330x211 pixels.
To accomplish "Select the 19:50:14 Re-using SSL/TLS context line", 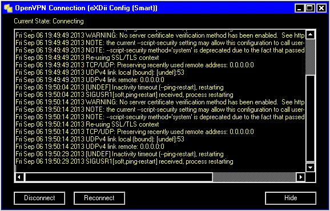I will pos(87,124).
